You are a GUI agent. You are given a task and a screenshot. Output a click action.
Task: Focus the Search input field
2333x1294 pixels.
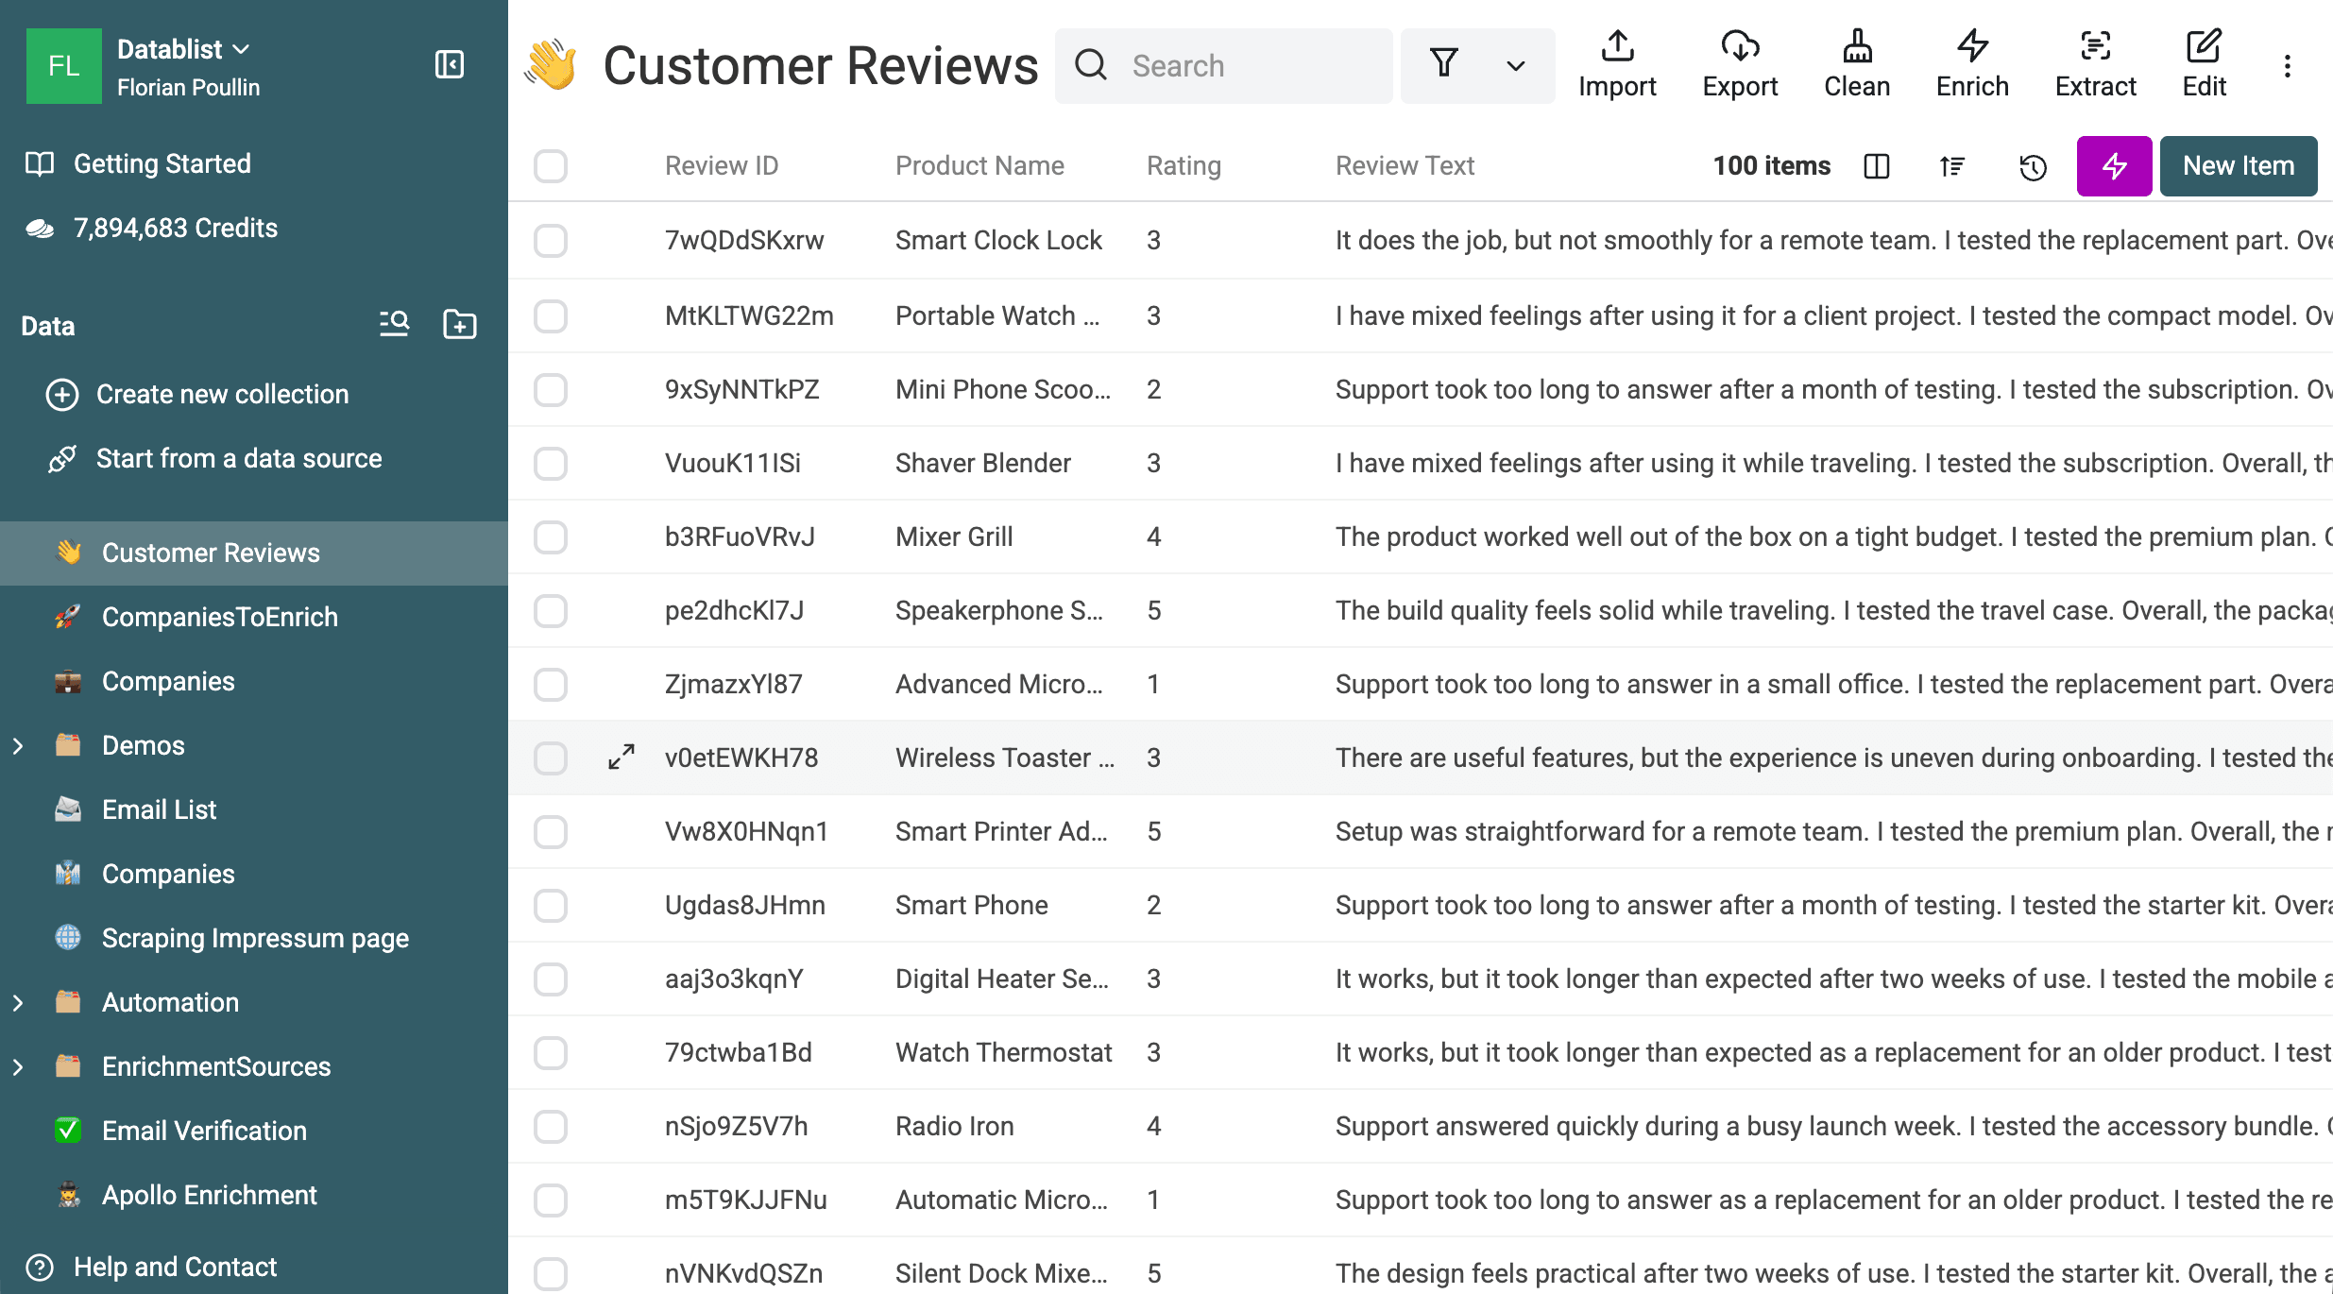point(1224,65)
